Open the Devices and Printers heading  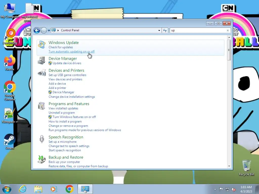pos(67,70)
